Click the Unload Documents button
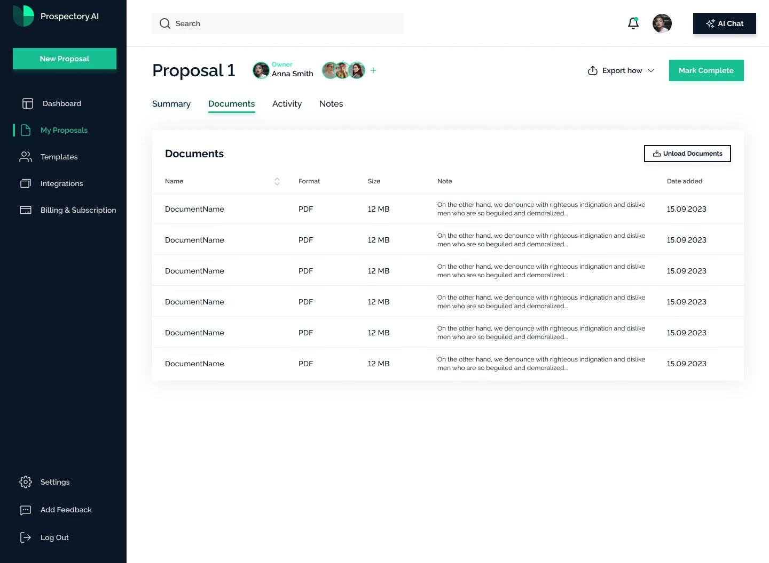769x563 pixels. (x=687, y=154)
